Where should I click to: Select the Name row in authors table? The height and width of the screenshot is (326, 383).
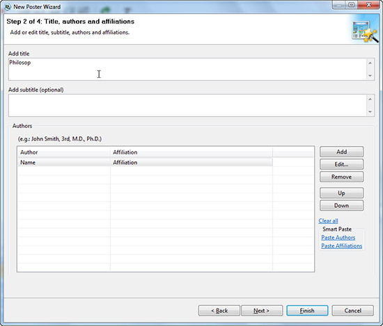tap(146, 163)
